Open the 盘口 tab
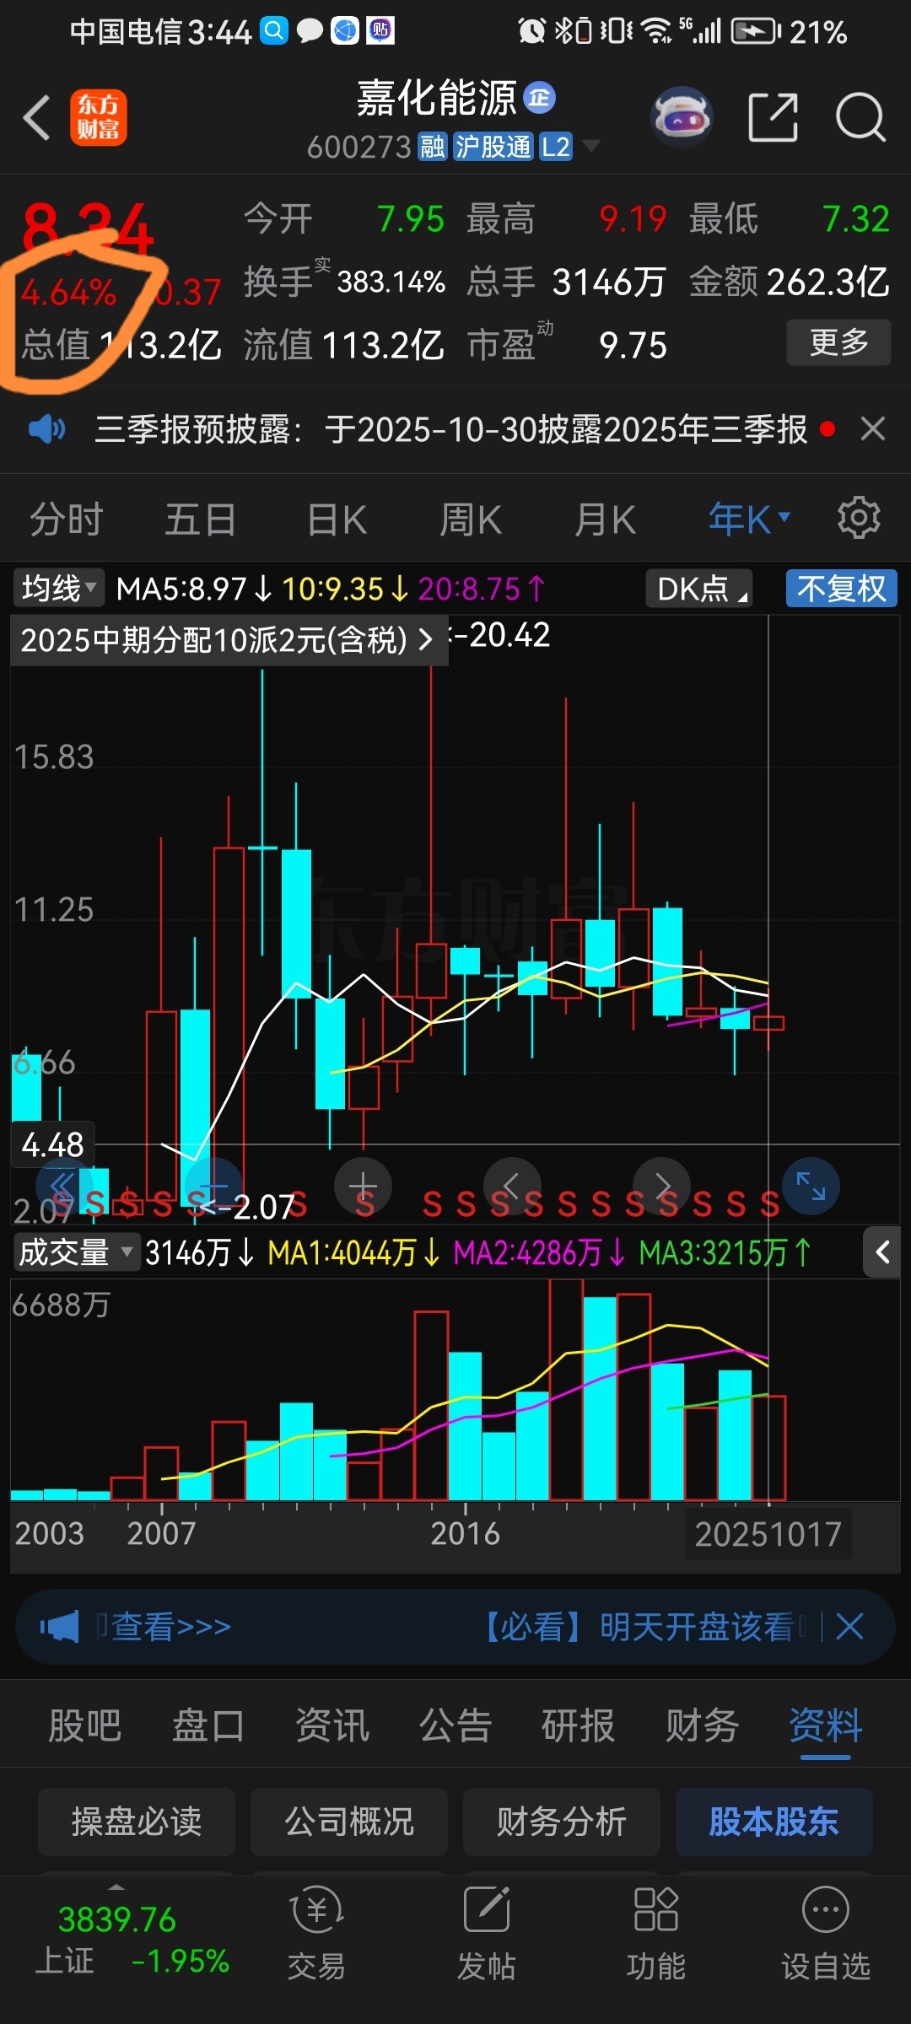The width and height of the screenshot is (911, 2024). point(208,1725)
